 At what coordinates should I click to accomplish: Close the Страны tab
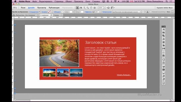(x=62, y=15)
